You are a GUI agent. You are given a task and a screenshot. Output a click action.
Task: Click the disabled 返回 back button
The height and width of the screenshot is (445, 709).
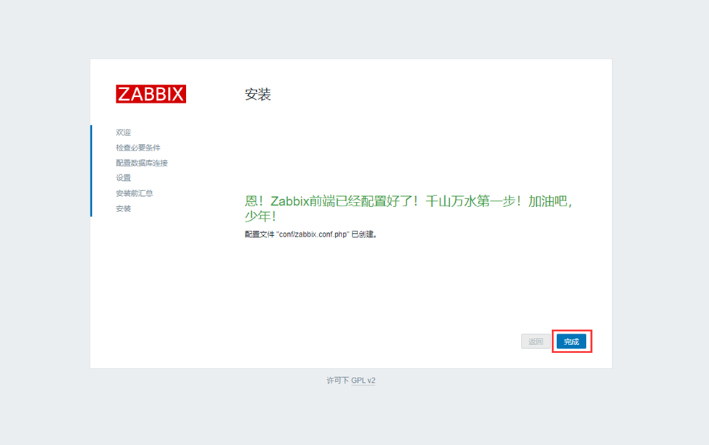[535, 342]
